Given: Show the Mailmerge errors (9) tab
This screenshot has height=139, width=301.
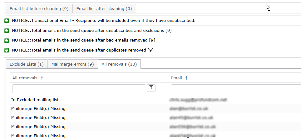Looking at the screenshot, I should pyautogui.click(x=72, y=64).
